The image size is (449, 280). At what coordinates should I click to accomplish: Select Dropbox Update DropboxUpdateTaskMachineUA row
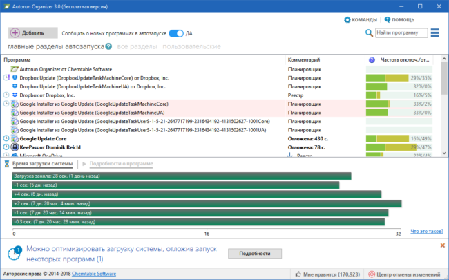pos(217,86)
